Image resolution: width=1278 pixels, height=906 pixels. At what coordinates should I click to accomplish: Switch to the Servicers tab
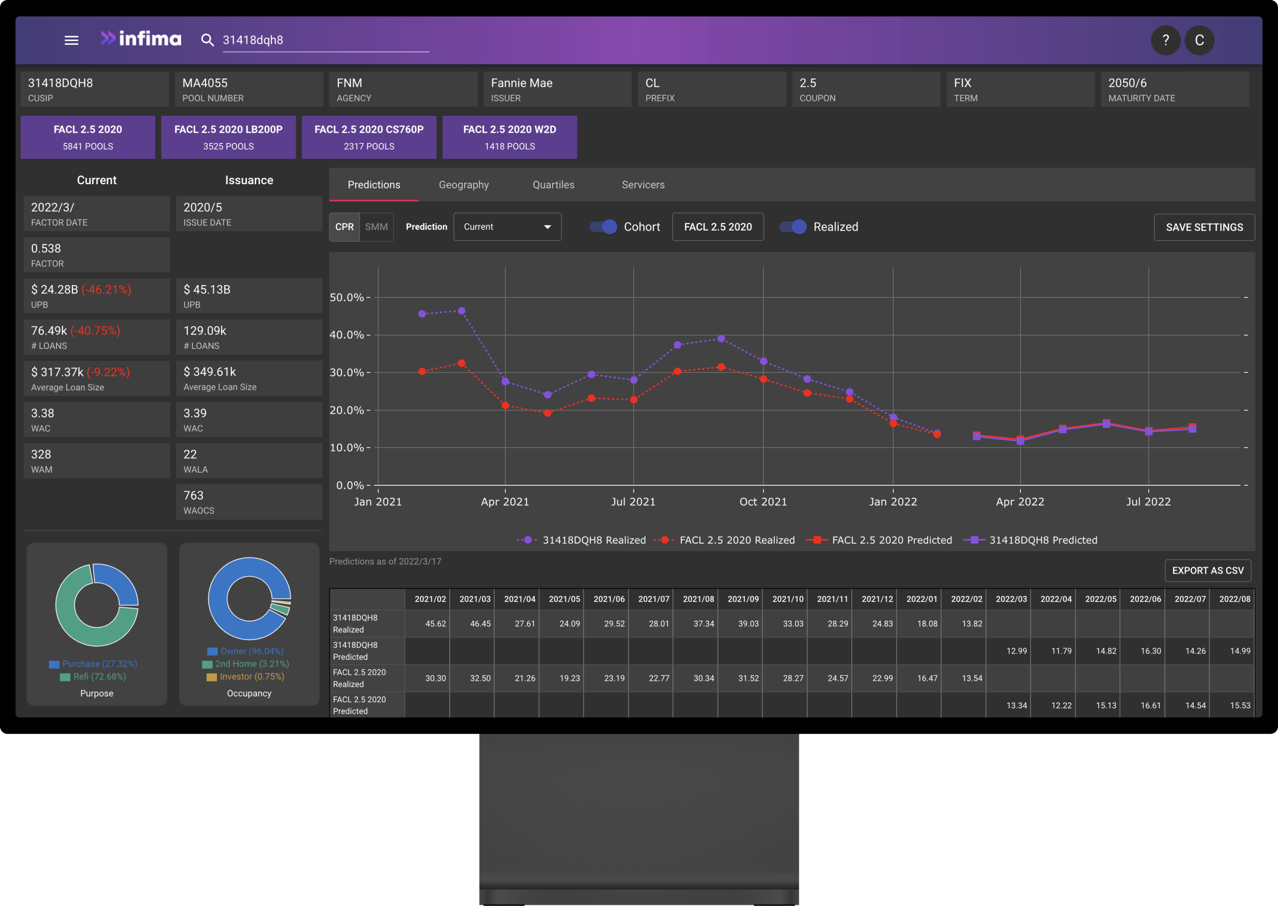643,185
